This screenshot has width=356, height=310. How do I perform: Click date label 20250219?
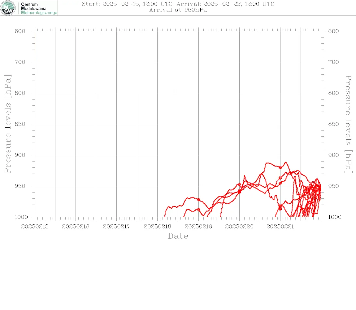[x=198, y=227]
